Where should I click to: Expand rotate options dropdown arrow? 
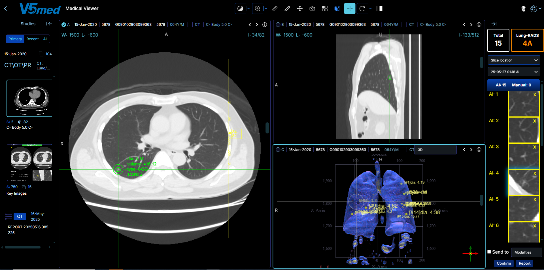point(370,8)
